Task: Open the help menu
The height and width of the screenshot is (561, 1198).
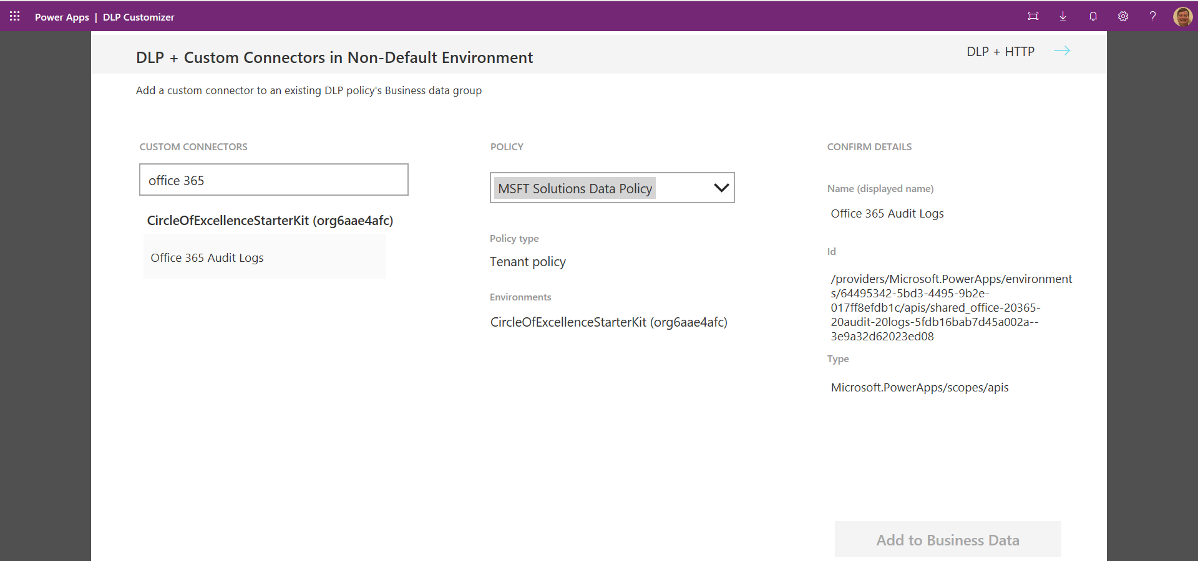Action: (x=1153, y=16)
